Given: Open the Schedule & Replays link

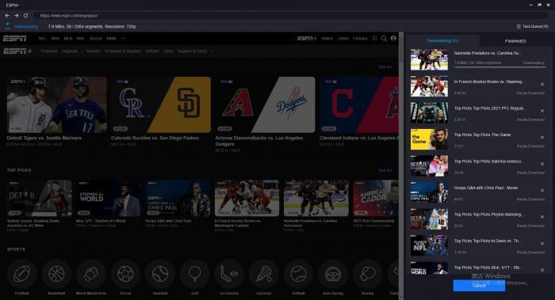Looking at the screenshot, I should coord(122,51).
